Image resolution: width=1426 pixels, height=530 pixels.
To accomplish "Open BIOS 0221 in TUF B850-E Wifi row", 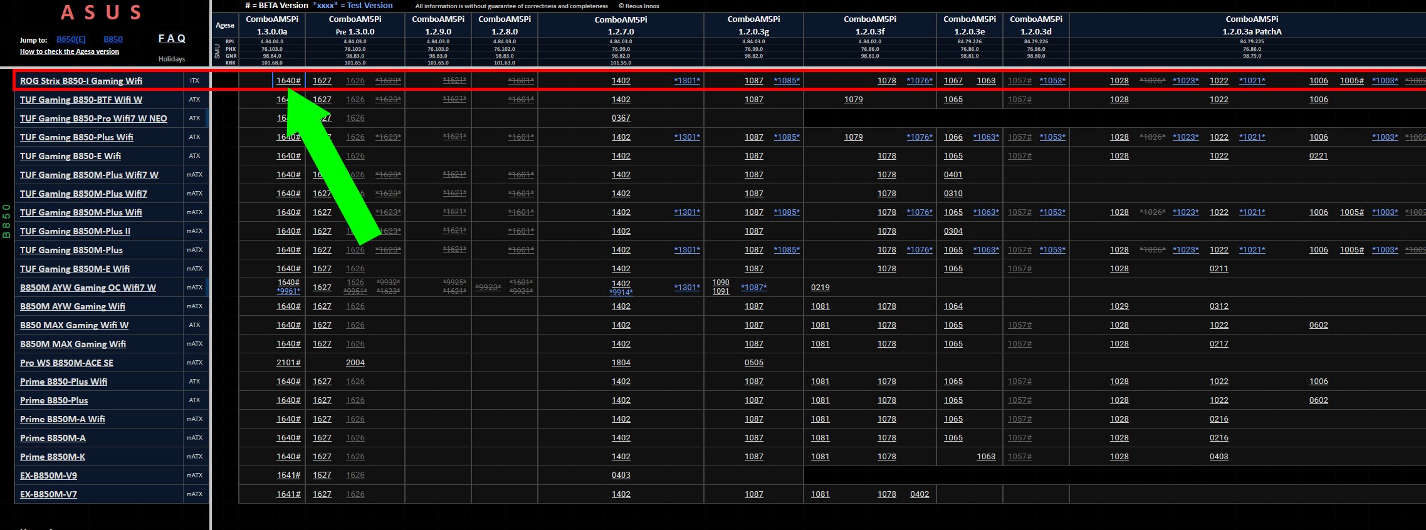I will [1318, 156].
